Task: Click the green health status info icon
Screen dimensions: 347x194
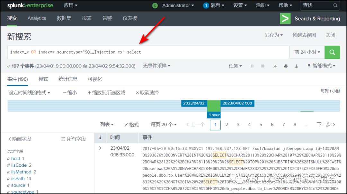Action: pos(155,5)
